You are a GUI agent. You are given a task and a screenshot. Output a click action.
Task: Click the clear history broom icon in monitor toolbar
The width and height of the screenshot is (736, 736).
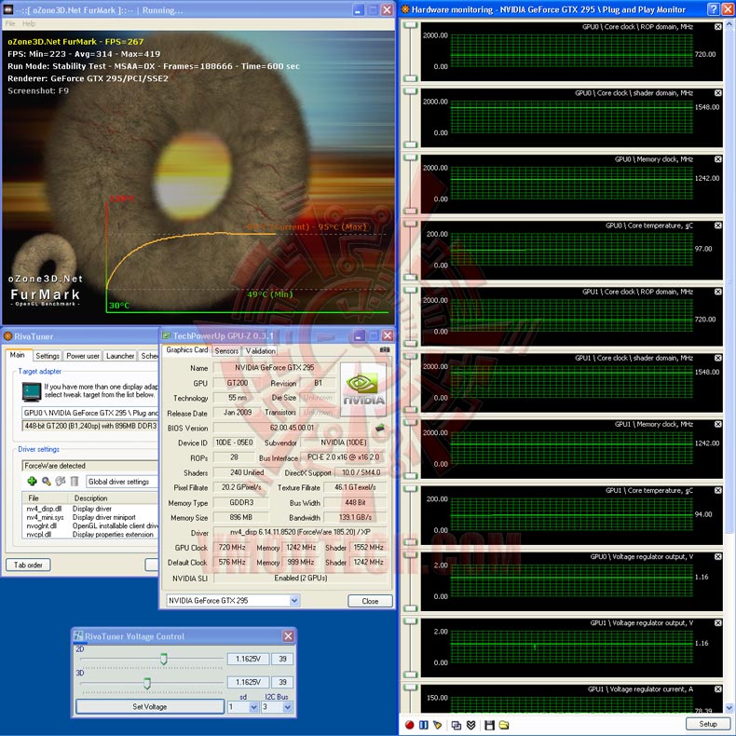pos(438,725)
